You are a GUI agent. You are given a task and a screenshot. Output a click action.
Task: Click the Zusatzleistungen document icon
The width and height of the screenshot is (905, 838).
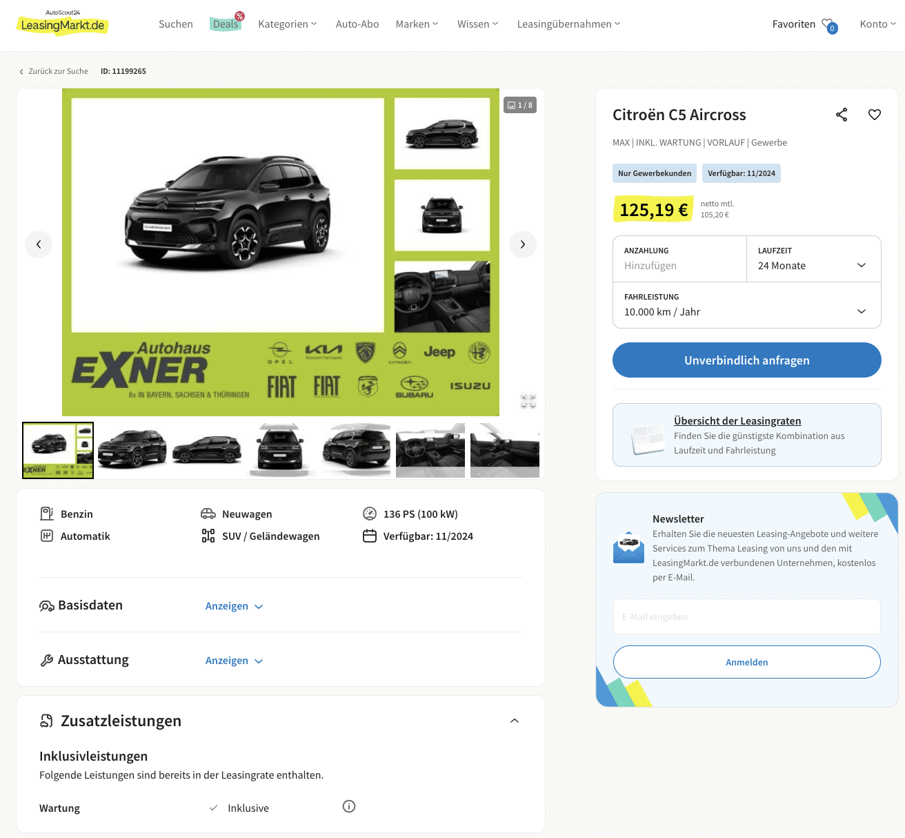(47, 721)
